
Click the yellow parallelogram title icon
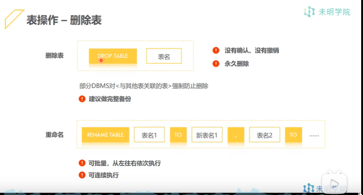(x=14, y=19)
